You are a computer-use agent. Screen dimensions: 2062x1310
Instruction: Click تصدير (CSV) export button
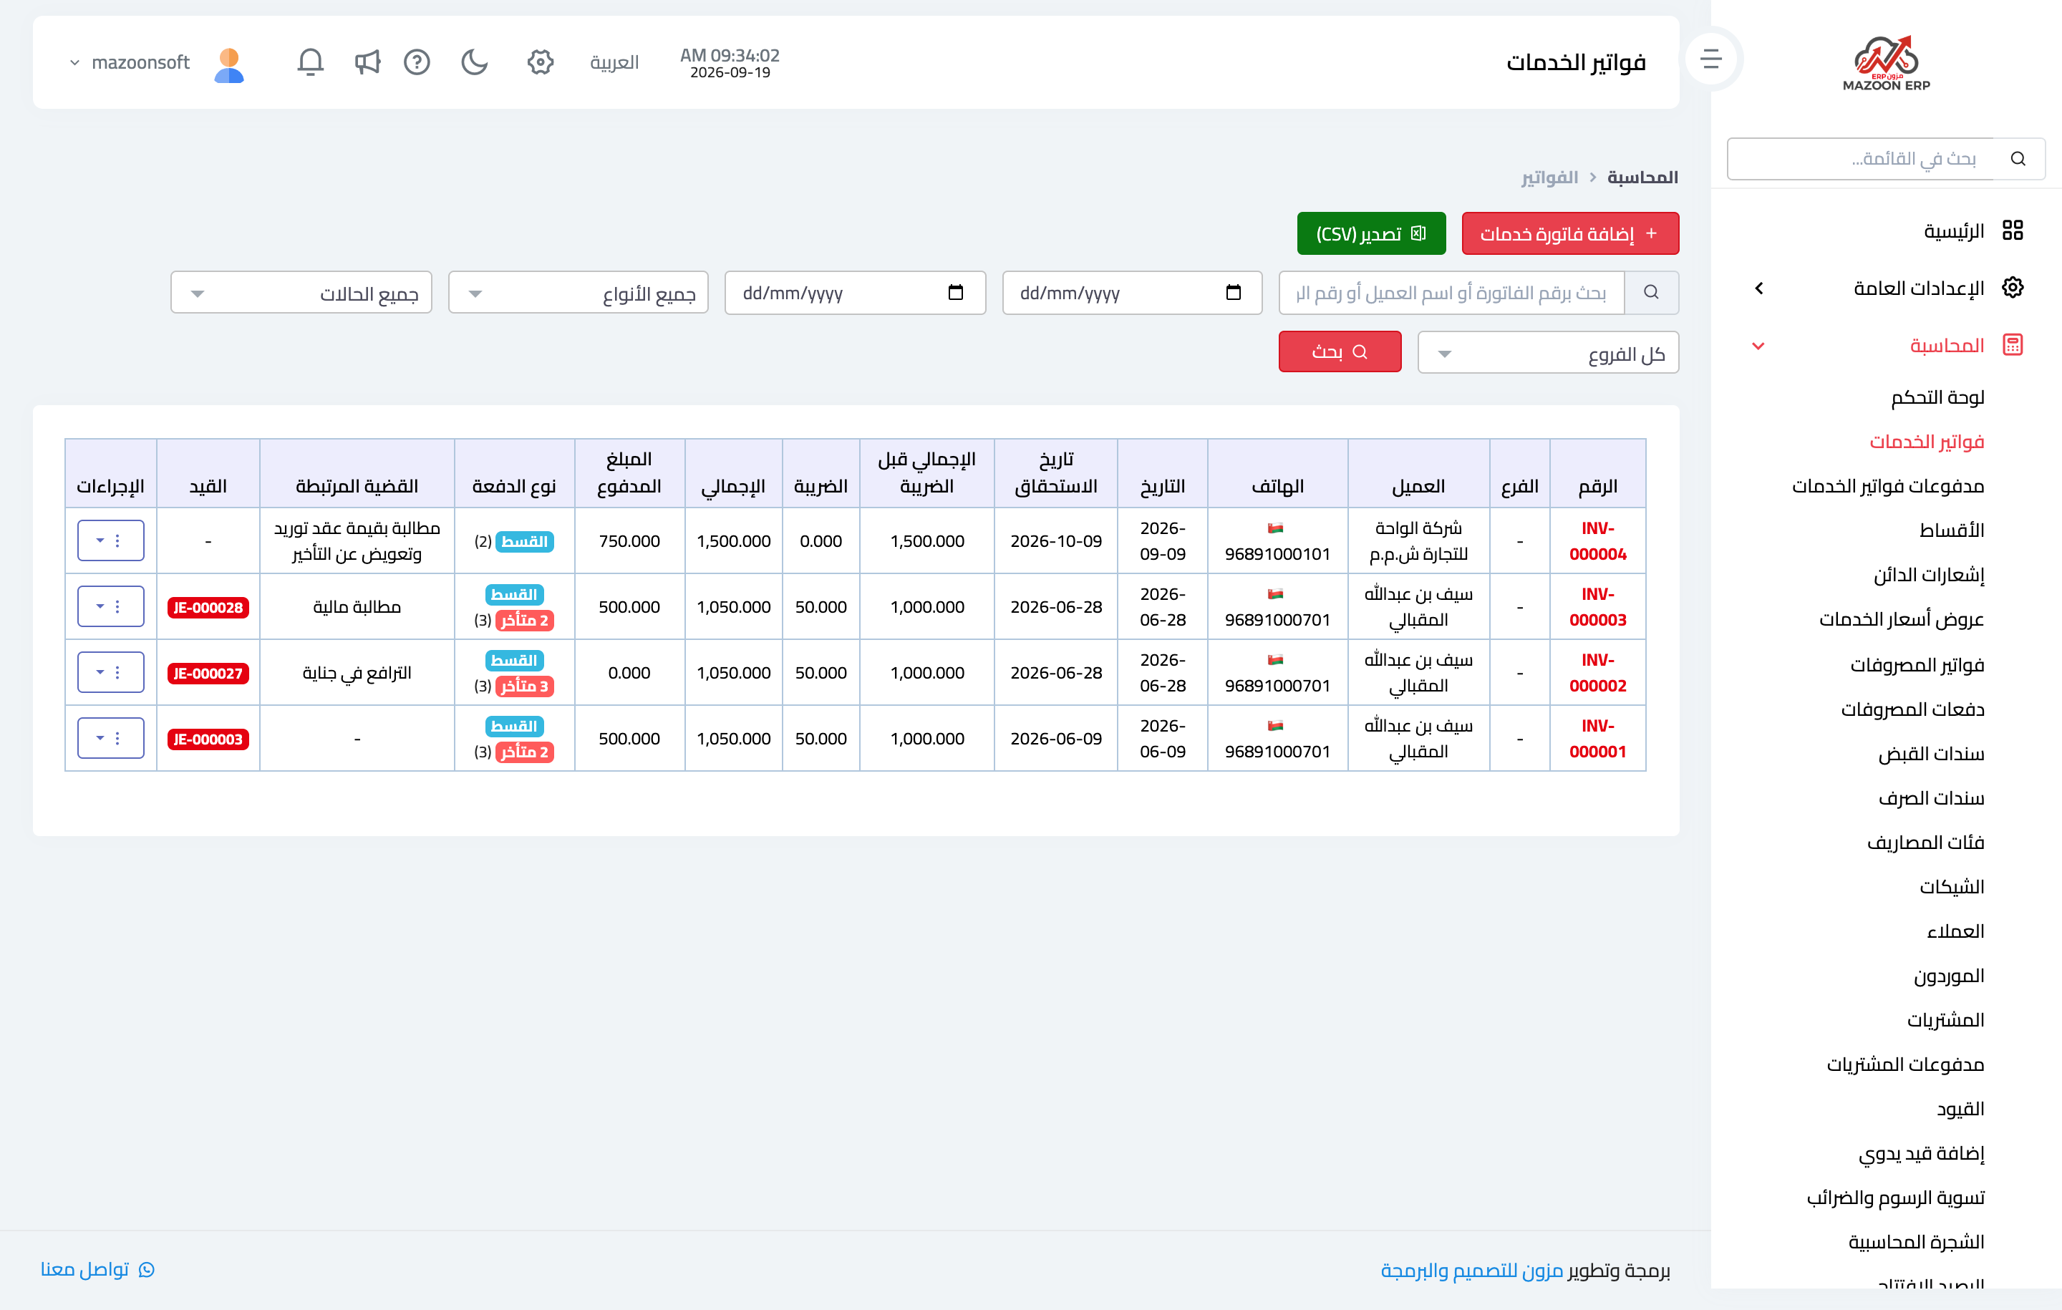[x=1371, y=234]
